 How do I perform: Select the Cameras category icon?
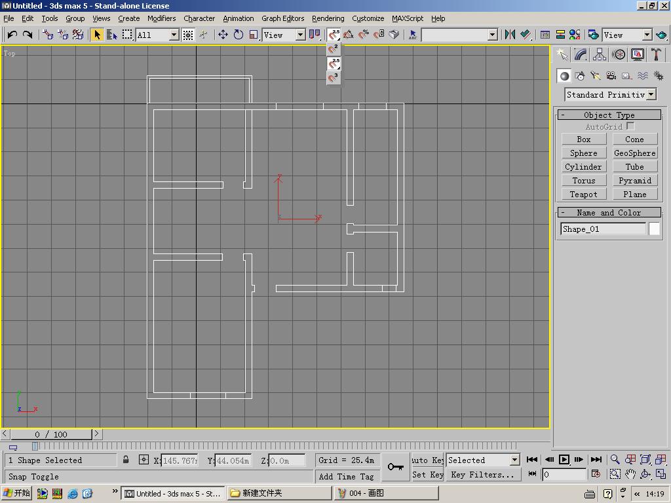point(611,76)
